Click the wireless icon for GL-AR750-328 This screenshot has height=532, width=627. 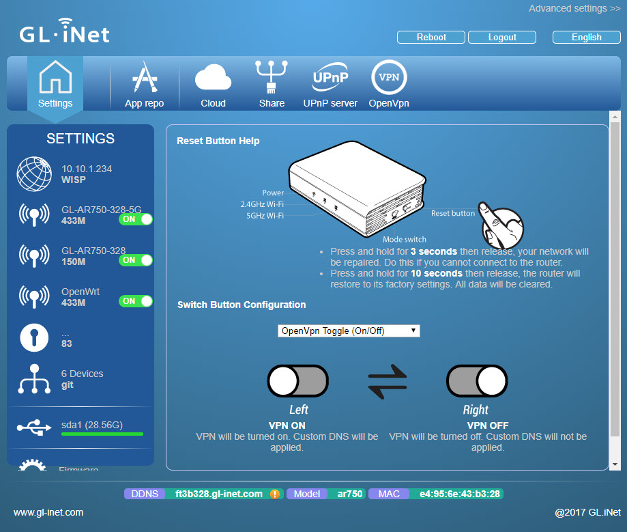(x=34, y=255)
